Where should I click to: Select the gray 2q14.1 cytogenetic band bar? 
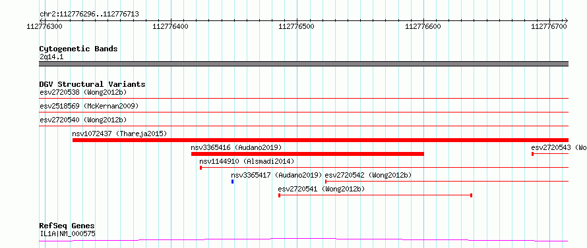point(303,64)
